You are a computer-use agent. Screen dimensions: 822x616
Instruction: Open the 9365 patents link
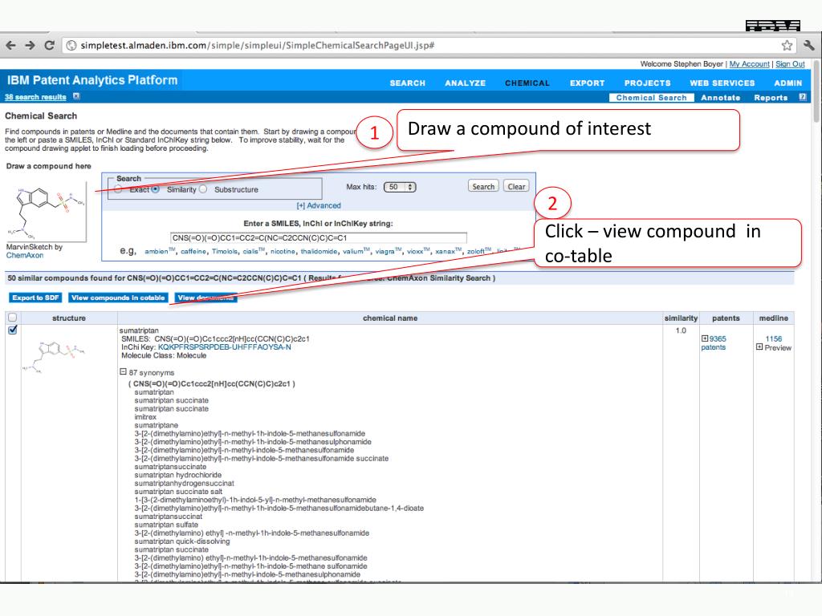[x=714, y=343]
